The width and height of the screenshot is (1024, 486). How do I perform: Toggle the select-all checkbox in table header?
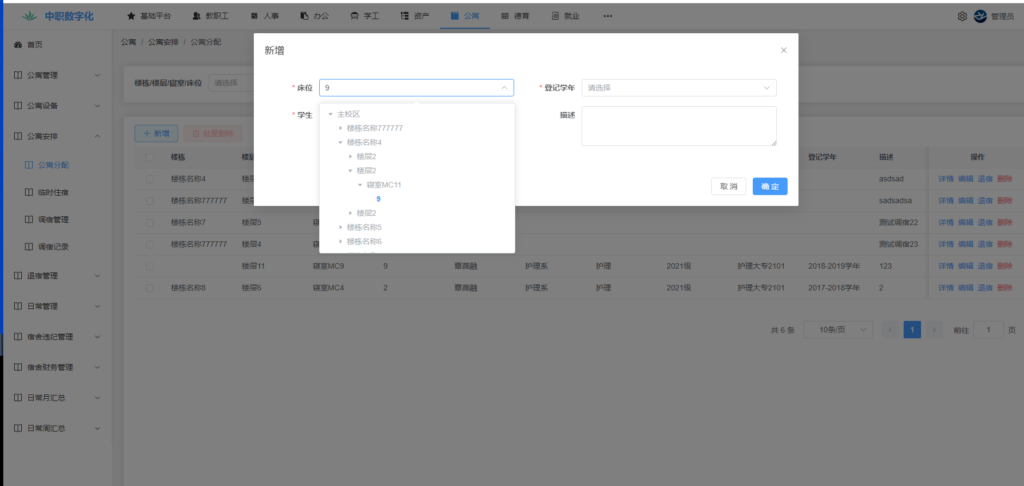tap(150, 157)
